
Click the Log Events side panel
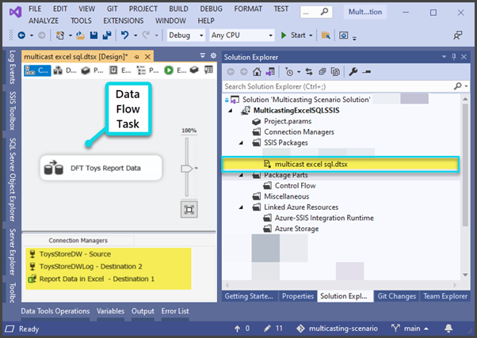pyautogui.click(x=12, y=67)
